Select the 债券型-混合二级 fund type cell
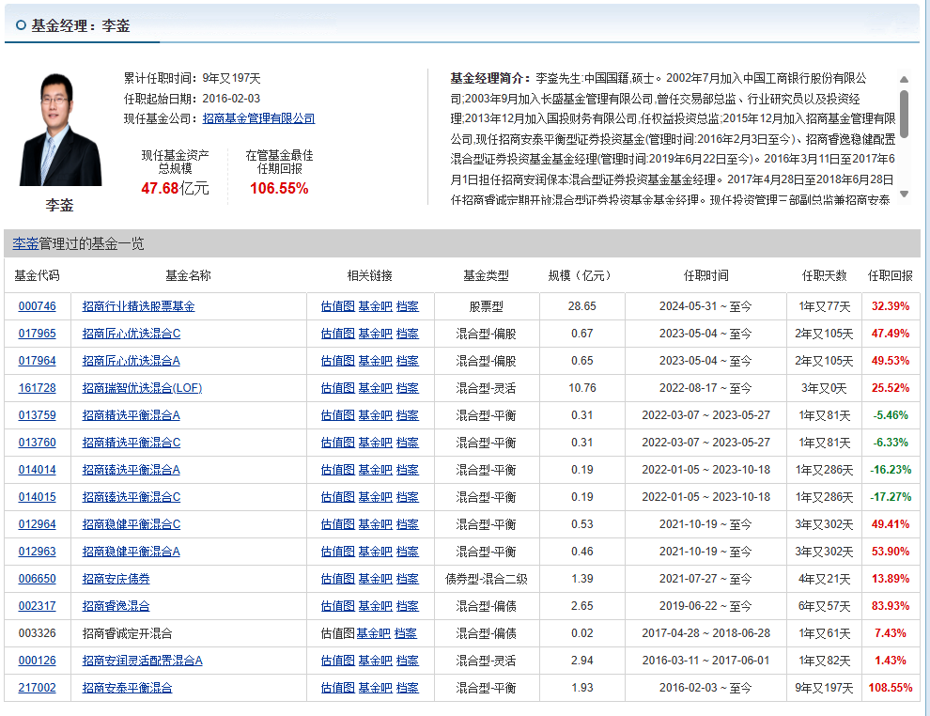Image resolution: width=930 pixels, height=716 pixels. (x=487, y=579)
